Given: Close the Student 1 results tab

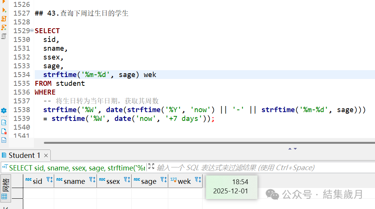Looking at the screenshot, I should point(46,156).
